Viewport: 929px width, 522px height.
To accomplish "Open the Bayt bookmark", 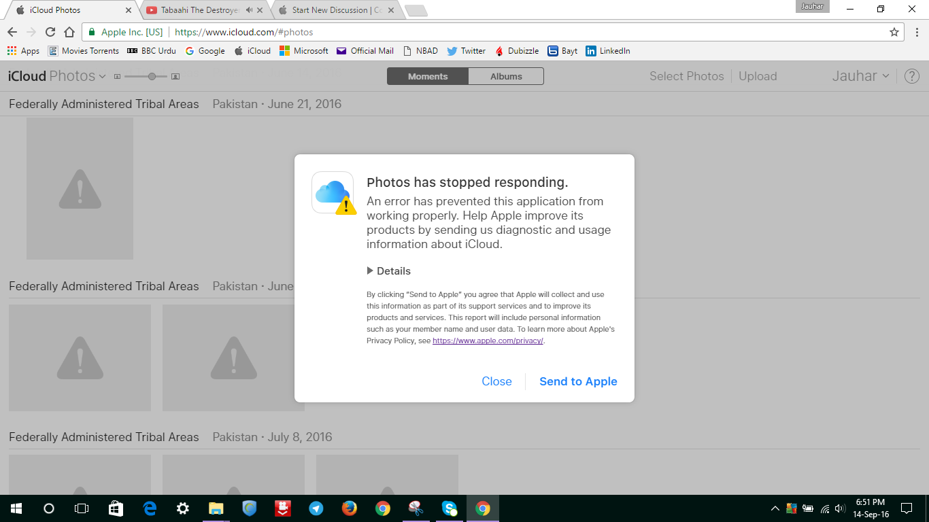I will pos(563,51).
